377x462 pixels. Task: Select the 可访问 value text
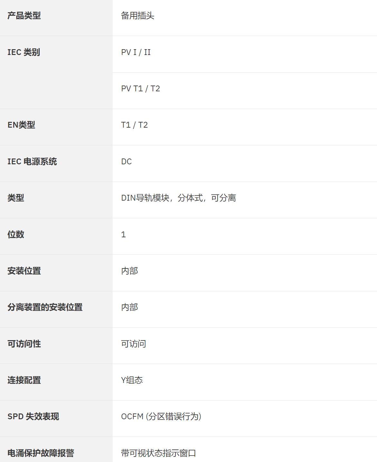[x=133, y=344]
